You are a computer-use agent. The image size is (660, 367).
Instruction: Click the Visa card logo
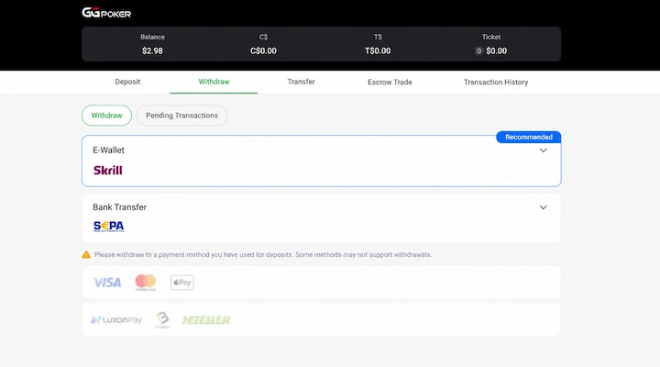click(107, 283)
